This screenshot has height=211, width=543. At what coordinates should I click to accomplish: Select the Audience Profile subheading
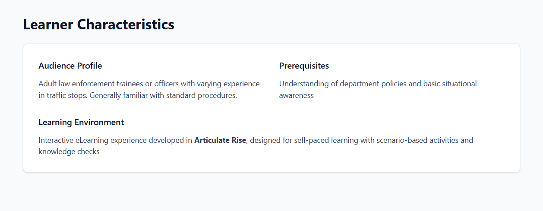(70, 66)
